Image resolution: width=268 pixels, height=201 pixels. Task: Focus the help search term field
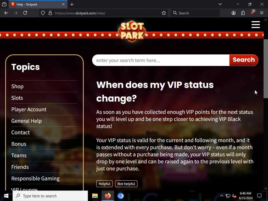pos(161,60)
